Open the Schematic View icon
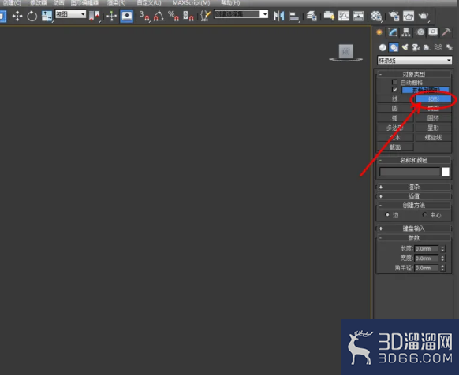The width and height of the screenshot is (459, 375). click(358, 16)
